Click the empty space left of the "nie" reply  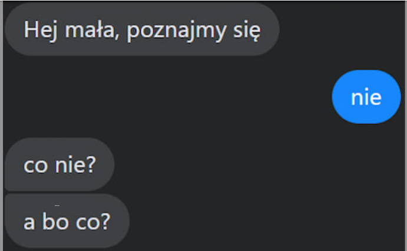167,97
